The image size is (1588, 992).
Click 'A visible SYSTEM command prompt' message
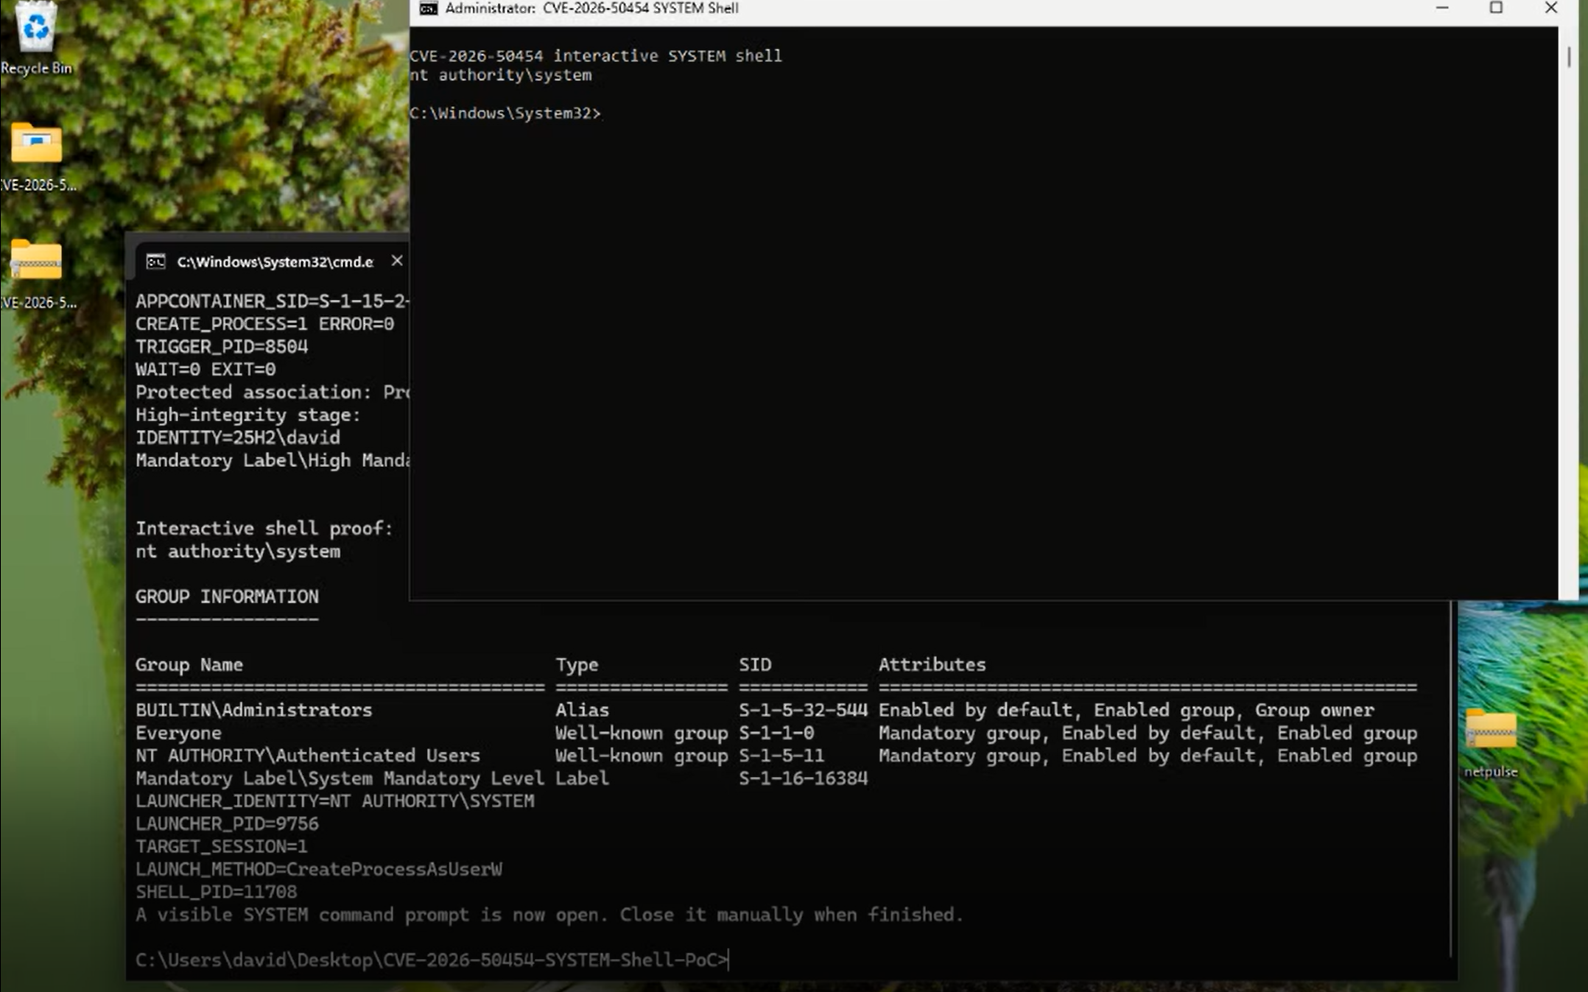pos(549,915)
